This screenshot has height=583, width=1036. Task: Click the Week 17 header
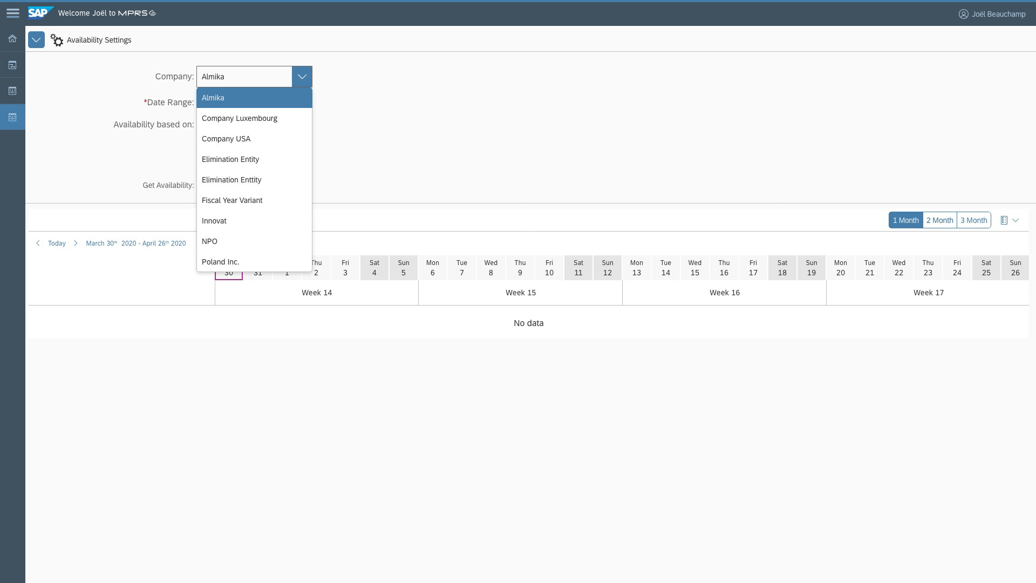pyautogui.click(x=928, y=293)
